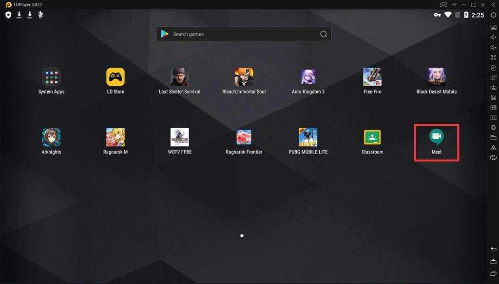Open the LDPlayer hamburger menu
Viewport: 499px width, 284px height.
[x=454, y=5]
